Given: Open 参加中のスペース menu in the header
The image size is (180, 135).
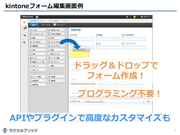Looking at the screenshot, I should pos(146,17).
